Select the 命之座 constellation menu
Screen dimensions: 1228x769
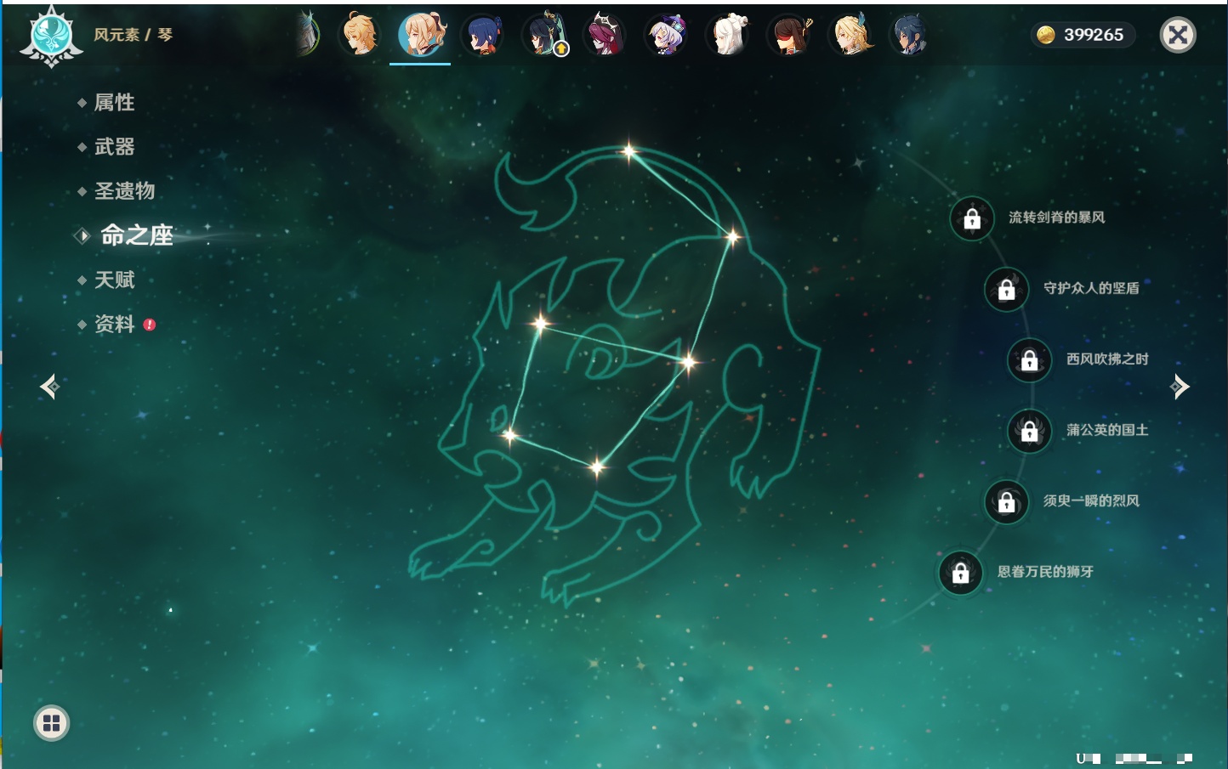pyautogui.click(x=136, y=235)
